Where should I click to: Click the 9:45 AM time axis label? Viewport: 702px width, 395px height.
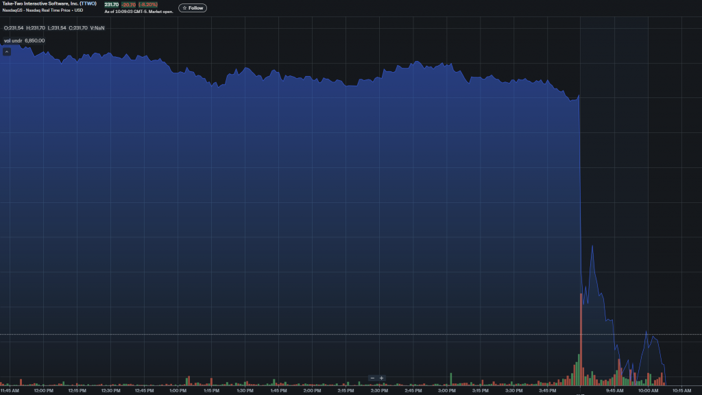614,391
